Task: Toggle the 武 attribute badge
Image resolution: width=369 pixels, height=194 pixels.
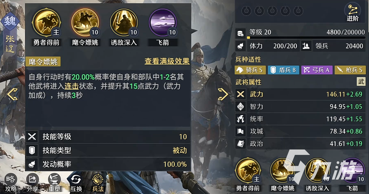Action: [361, 82]
